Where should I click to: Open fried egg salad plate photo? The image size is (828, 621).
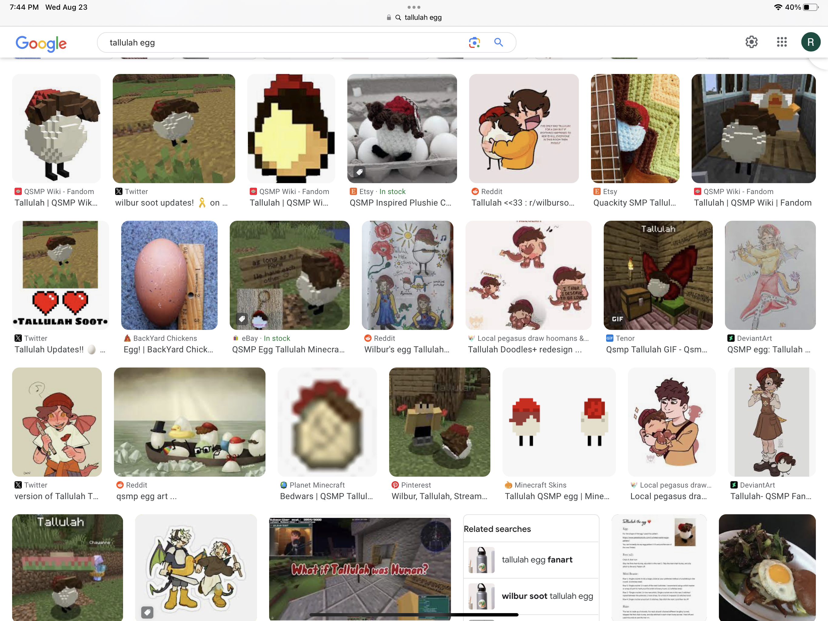tap(767, 567)
